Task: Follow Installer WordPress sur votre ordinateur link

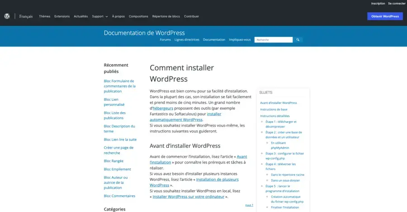Action: click(x=189, y=197)
